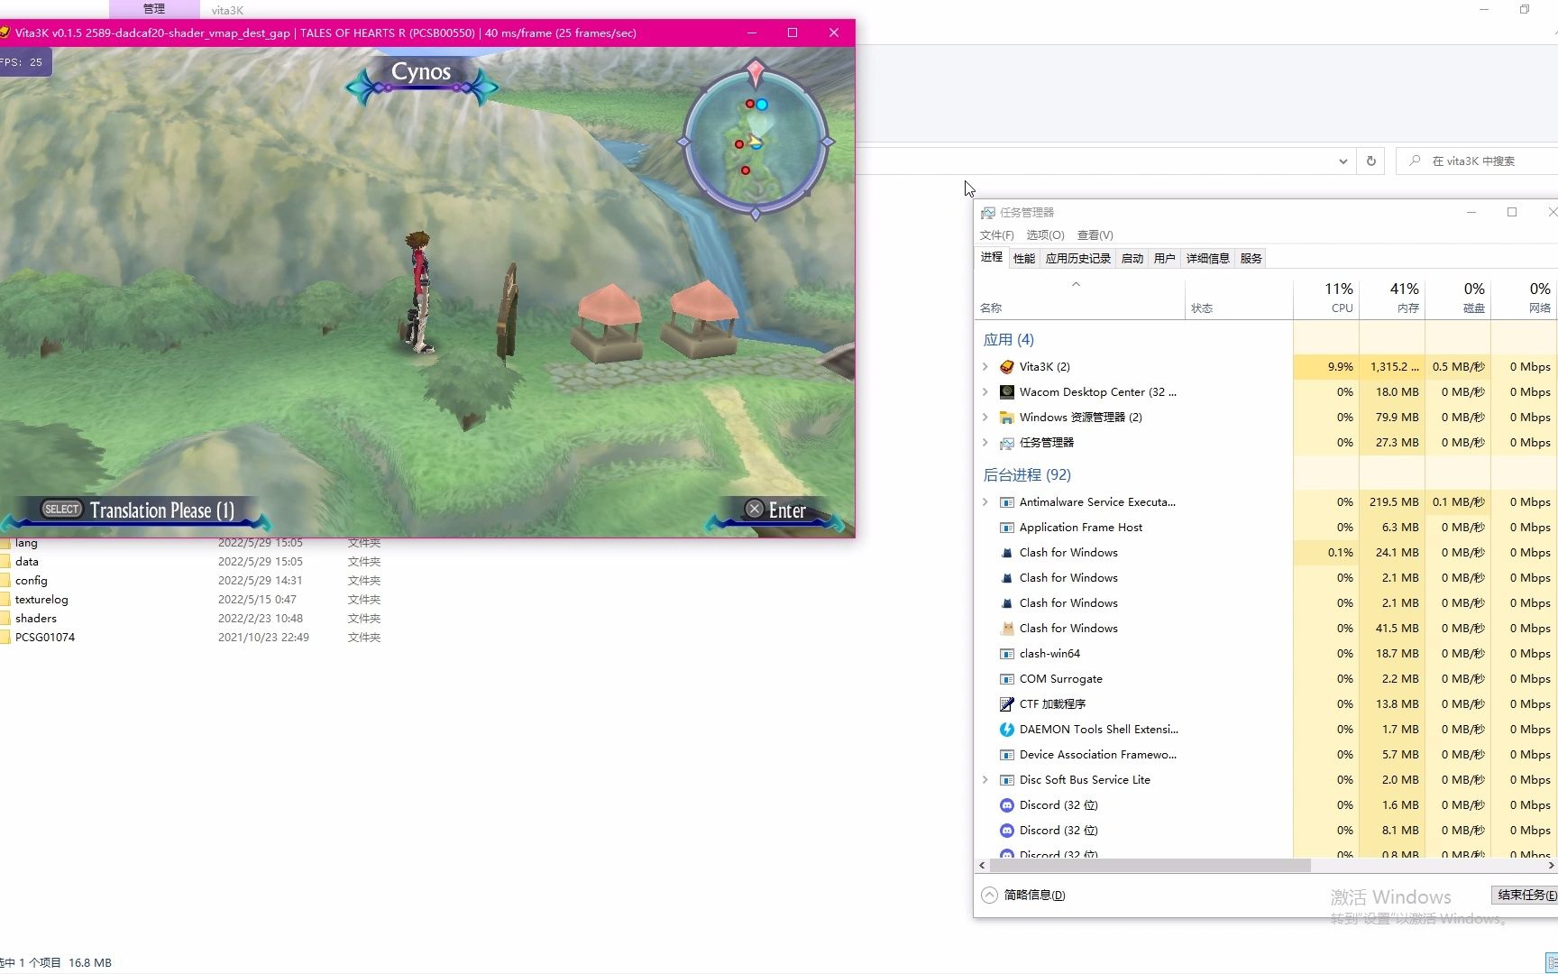Expand the Windows 资源管理器 (2) group
The width and height of the screenshot is (1558, 974).
pyautogui.click(x=985, y=418)
